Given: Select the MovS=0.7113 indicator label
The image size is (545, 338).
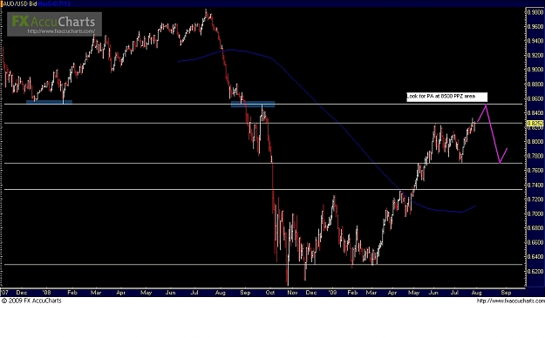Looking at the screenshot, I should [x=54, y=3].
